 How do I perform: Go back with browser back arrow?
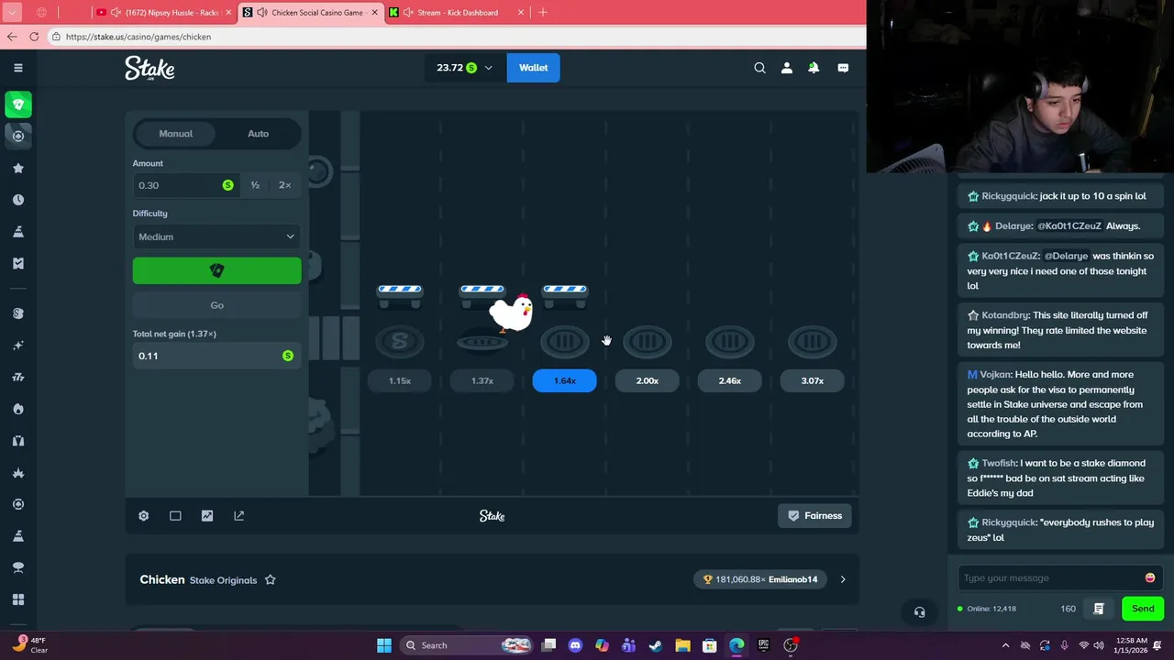click(x=12, y=37)
